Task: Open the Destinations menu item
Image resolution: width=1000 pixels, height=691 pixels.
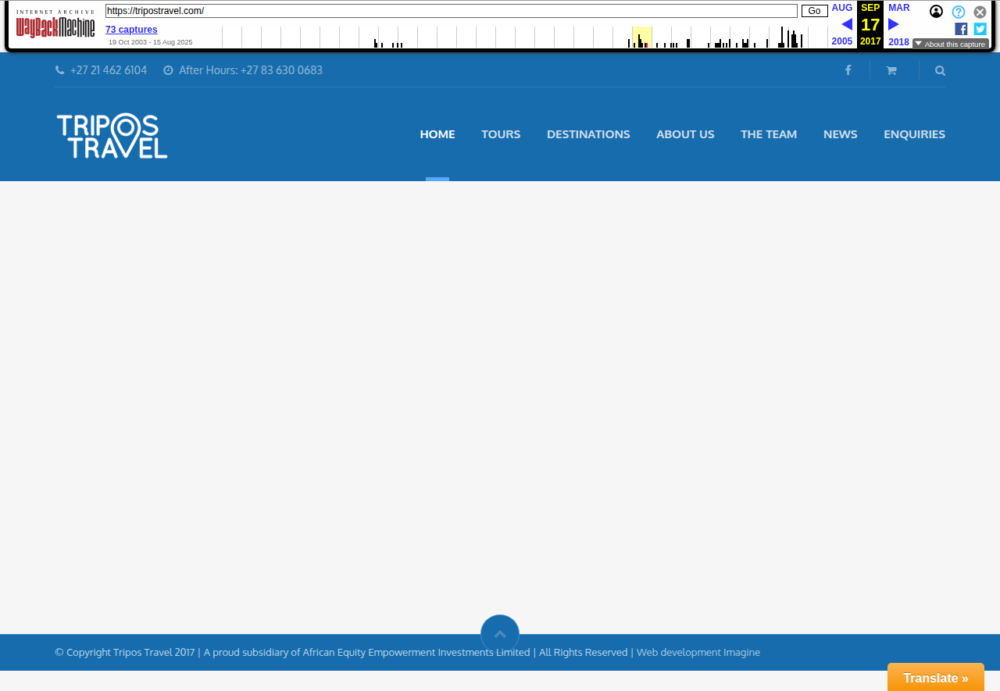Action: 588,134
